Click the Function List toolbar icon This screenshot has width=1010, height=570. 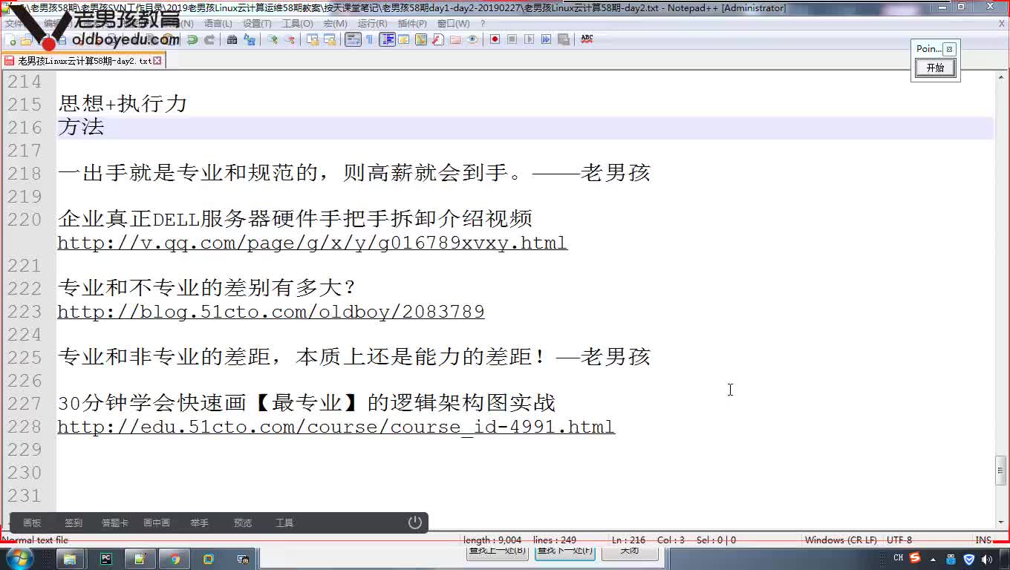(x=438, y=39)
